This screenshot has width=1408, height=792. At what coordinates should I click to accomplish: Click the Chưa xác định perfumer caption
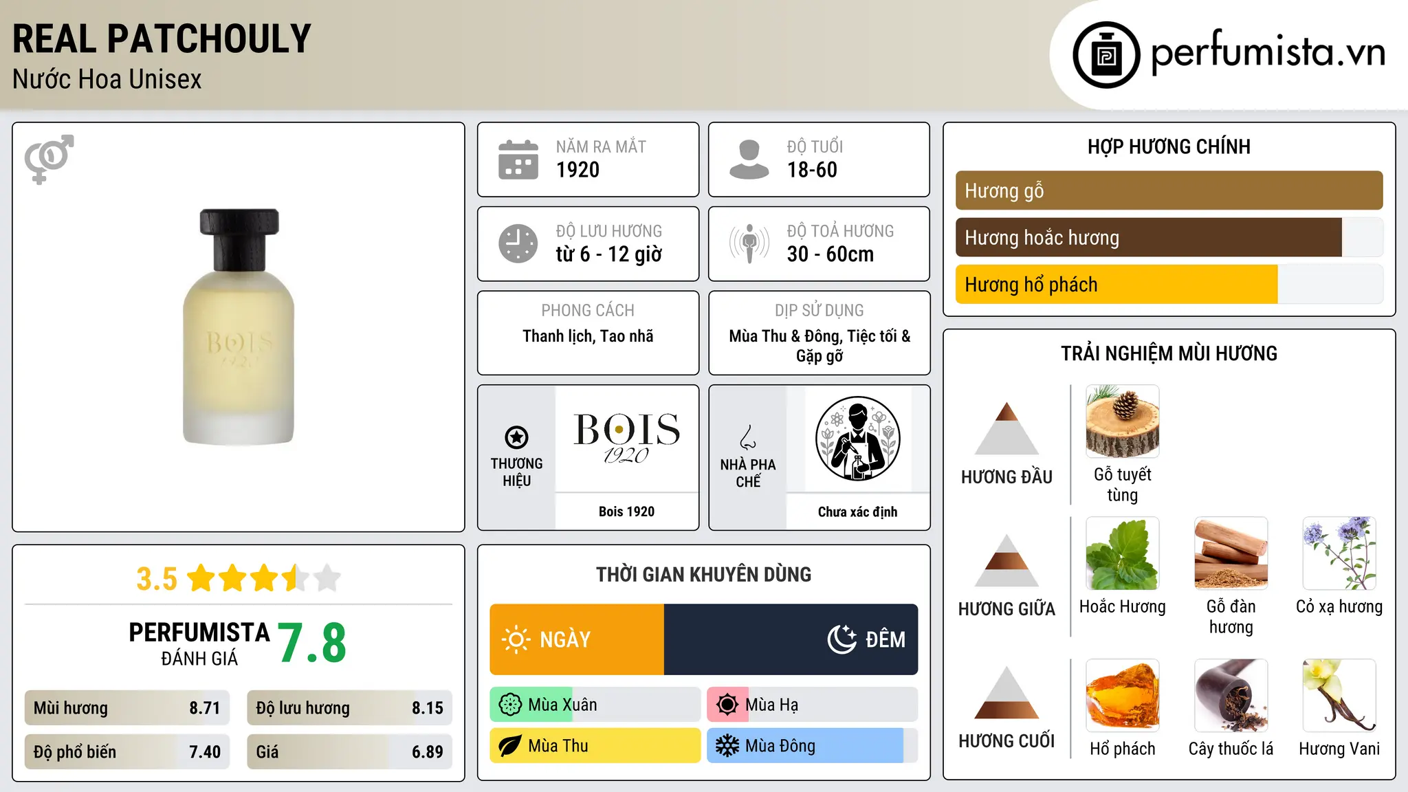pyautogui.click(x=857, y=511)
